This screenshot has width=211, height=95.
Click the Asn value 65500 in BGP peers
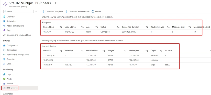[x=89, y=32]
